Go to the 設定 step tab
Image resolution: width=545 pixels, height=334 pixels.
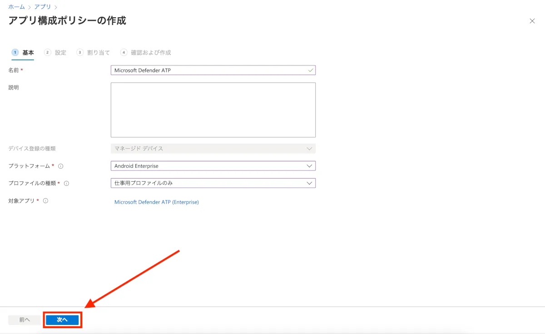pyautogui.click(x=55, y=53)
